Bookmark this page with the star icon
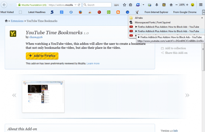Screen dimensions: 205x132 (x=124, y=5)
